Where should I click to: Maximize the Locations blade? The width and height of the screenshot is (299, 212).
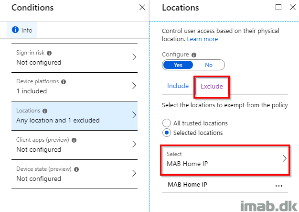coord(278,7)
